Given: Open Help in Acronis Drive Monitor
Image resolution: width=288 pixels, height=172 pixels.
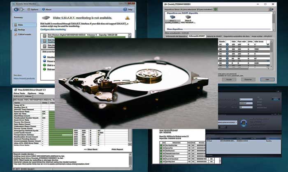Looking at the screenshot, I should click(128, 9).
